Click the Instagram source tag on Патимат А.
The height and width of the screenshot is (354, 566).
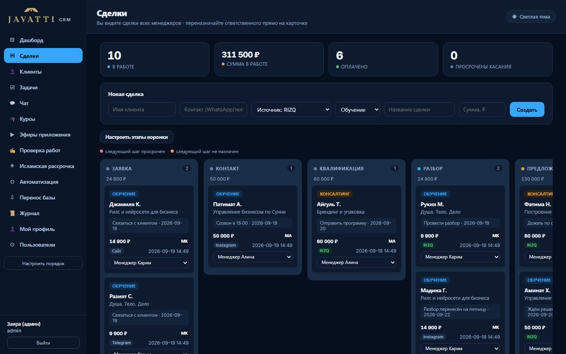tap(226, 245)
